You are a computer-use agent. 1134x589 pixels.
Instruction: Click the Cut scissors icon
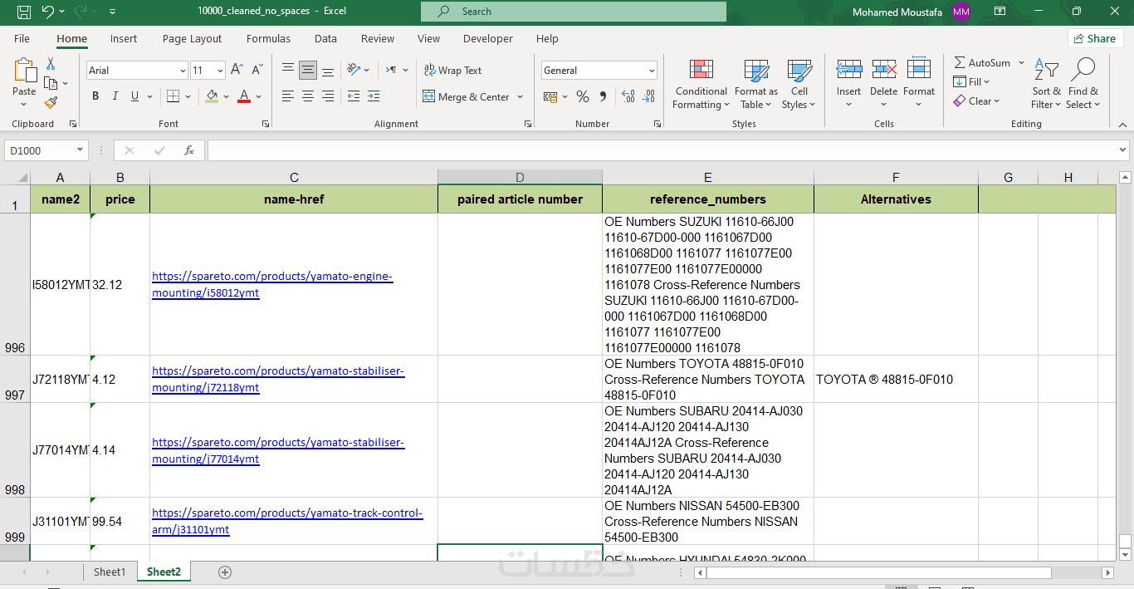point(51,64)
